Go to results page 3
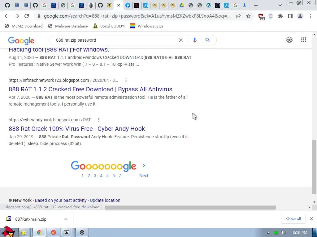 coord(95,176)
